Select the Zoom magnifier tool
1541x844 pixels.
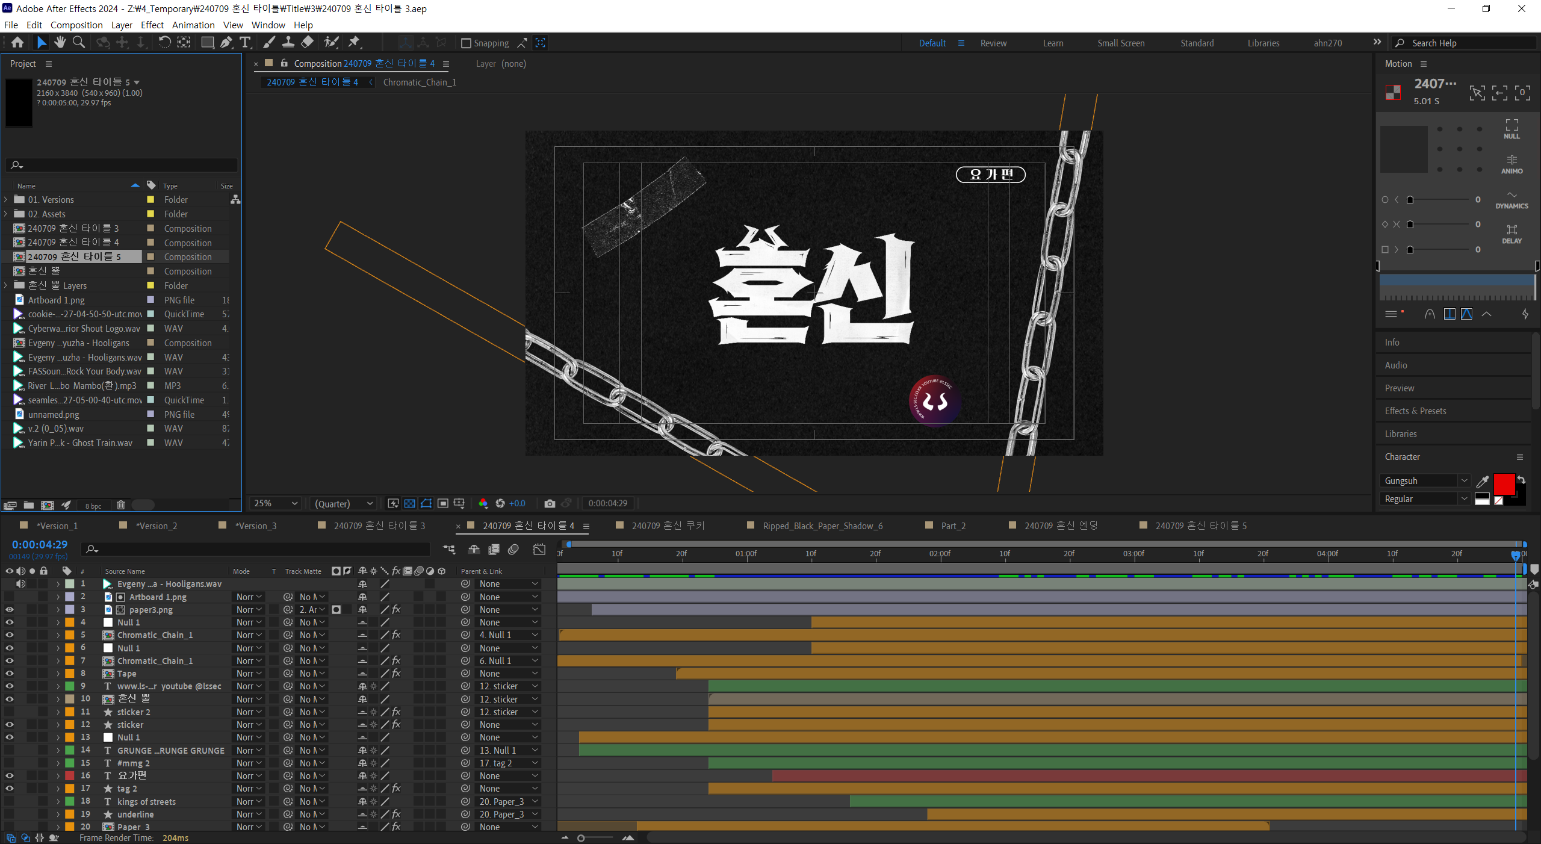click(78, 42)
